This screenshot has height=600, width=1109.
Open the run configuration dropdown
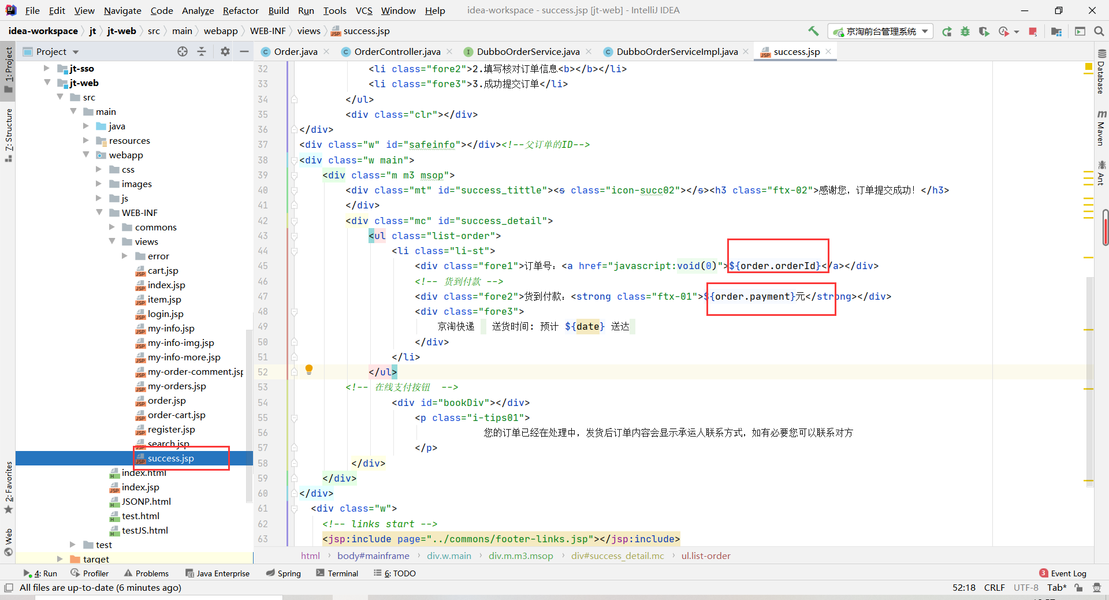[881, 31]
